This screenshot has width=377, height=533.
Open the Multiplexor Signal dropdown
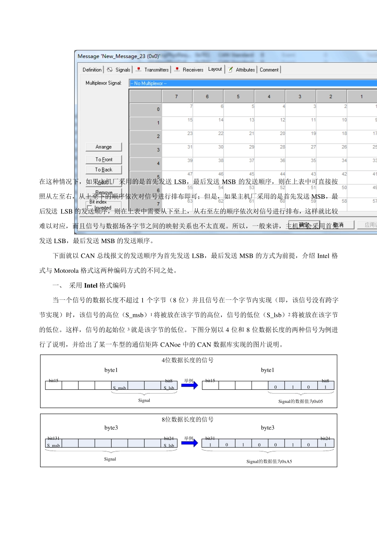point(253,83)
